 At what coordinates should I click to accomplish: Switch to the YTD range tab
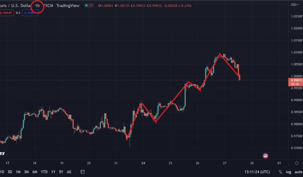pos(44,172)
